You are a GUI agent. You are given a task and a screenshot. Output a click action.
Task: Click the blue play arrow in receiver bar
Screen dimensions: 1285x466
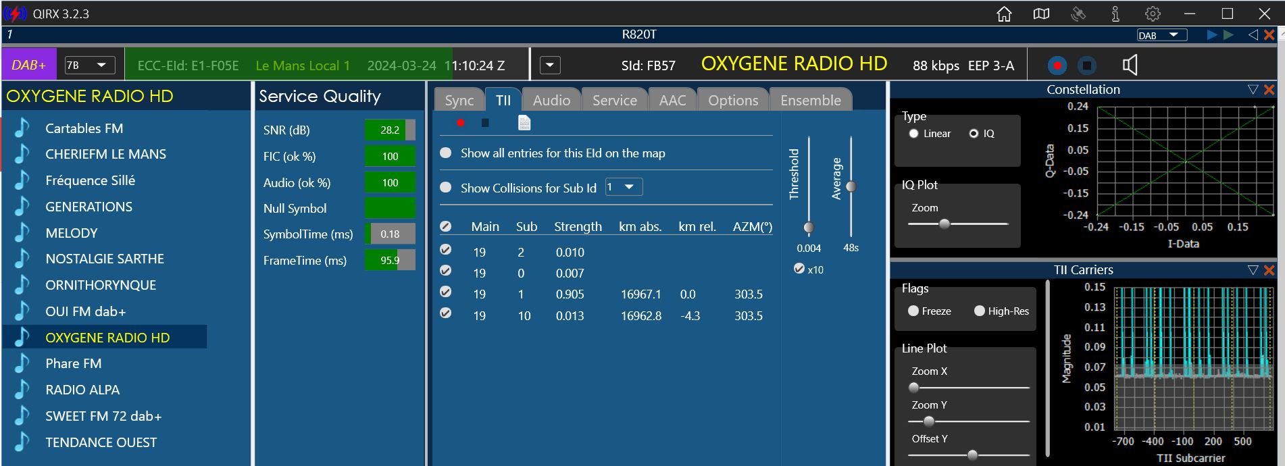click(1212, 35)
